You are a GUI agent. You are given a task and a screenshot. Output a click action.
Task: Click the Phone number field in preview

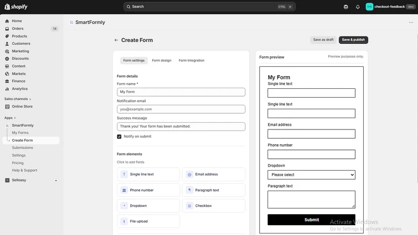point(311,154)
